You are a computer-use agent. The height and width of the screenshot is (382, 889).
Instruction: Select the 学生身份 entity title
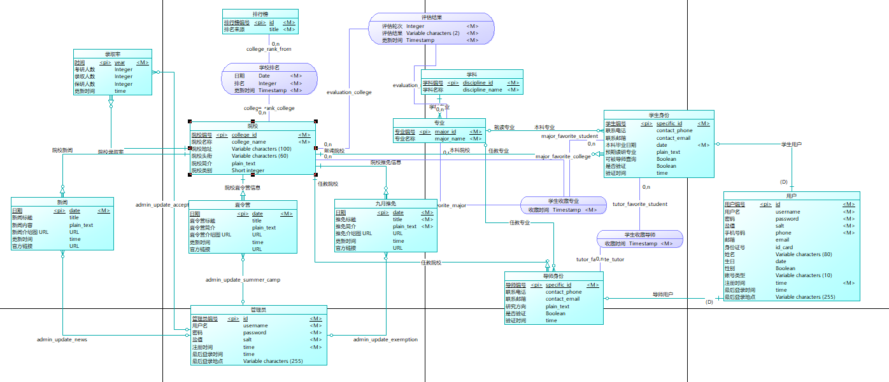point(659,115)
